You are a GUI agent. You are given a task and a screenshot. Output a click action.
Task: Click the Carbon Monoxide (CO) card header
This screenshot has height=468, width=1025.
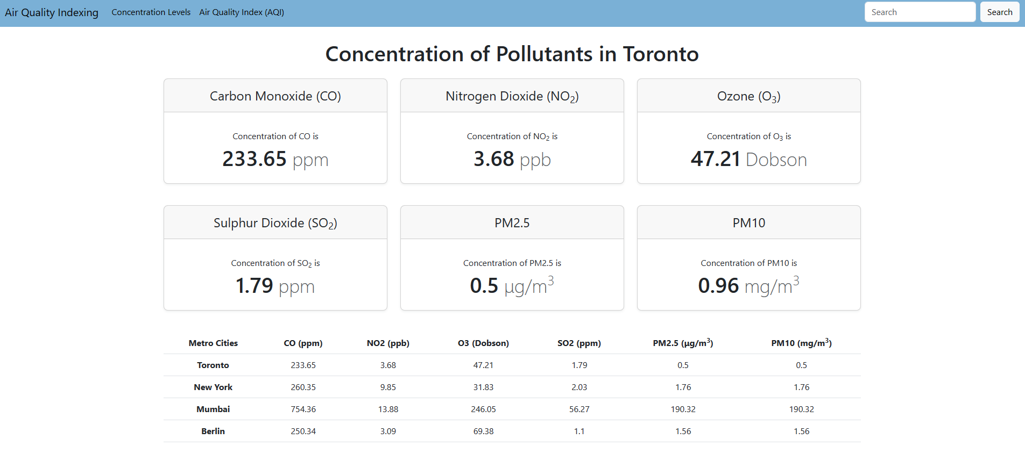pos(275,96)
